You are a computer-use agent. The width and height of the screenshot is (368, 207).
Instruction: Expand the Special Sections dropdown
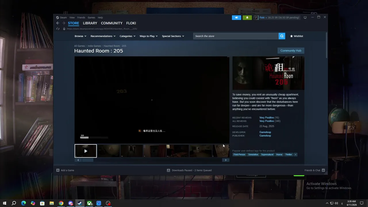tap(173, 36)
